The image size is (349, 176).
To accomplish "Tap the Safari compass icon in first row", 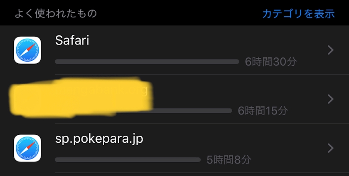I will (x=27, y=50).
